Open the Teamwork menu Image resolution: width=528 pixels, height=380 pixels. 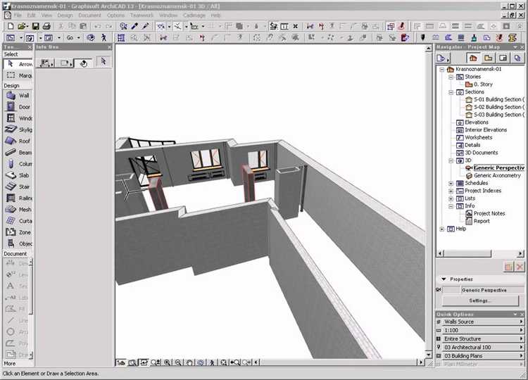point(142,15)
